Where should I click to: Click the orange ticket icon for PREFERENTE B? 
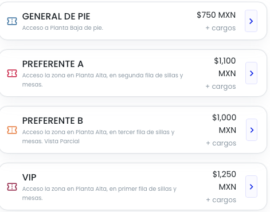[12, 130]
